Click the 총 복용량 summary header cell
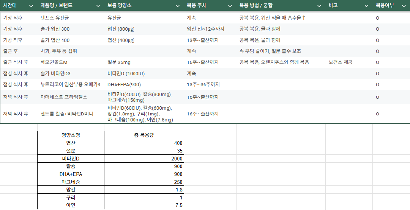This screenshot has height=210, width=410. (143, 135)
